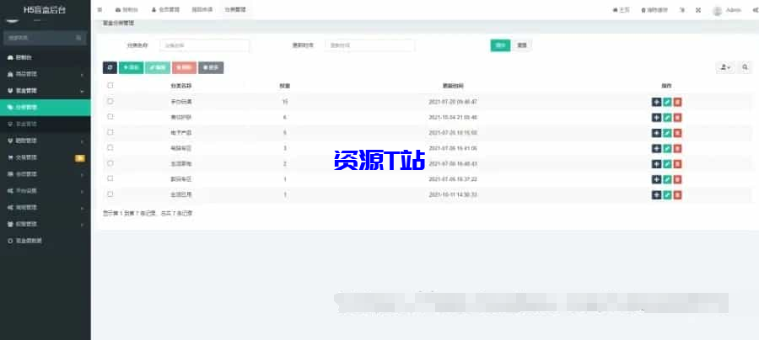Viewport: 759px width, 340px height.
Task: Click drag-sort icon in weight 4 row
Action: tap(656, 117)
